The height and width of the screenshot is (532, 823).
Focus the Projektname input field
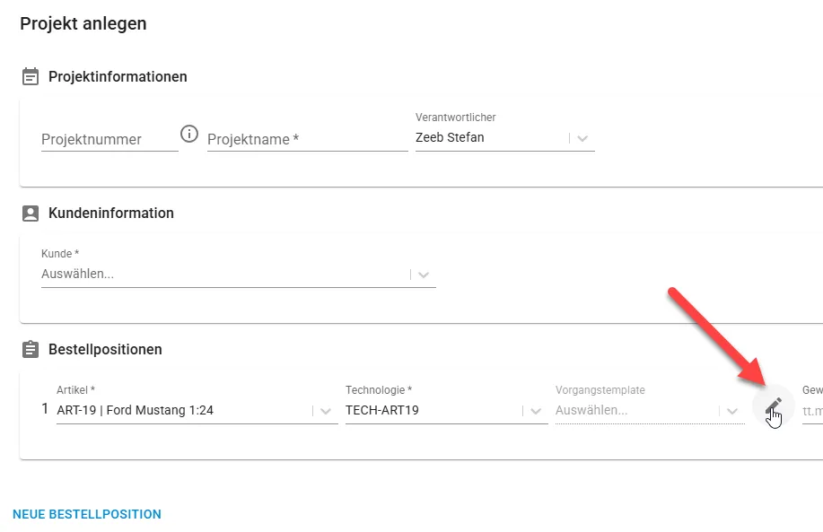click(308, 140)
